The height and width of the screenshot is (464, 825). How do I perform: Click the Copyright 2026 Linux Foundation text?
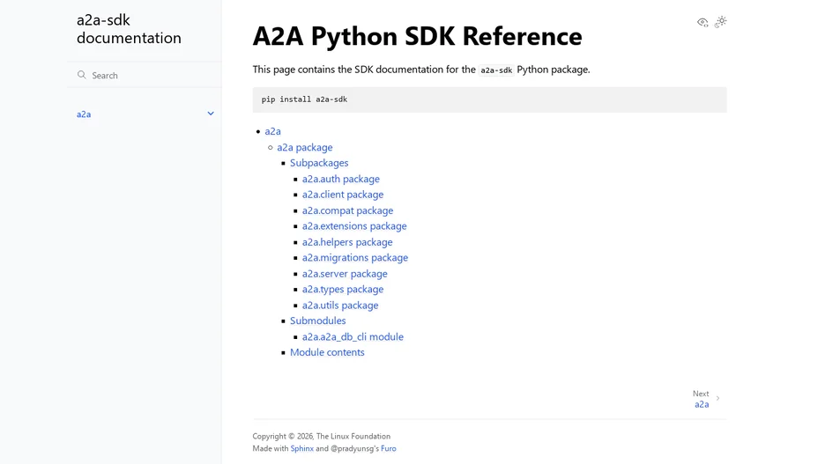click(x=322, y=436)
